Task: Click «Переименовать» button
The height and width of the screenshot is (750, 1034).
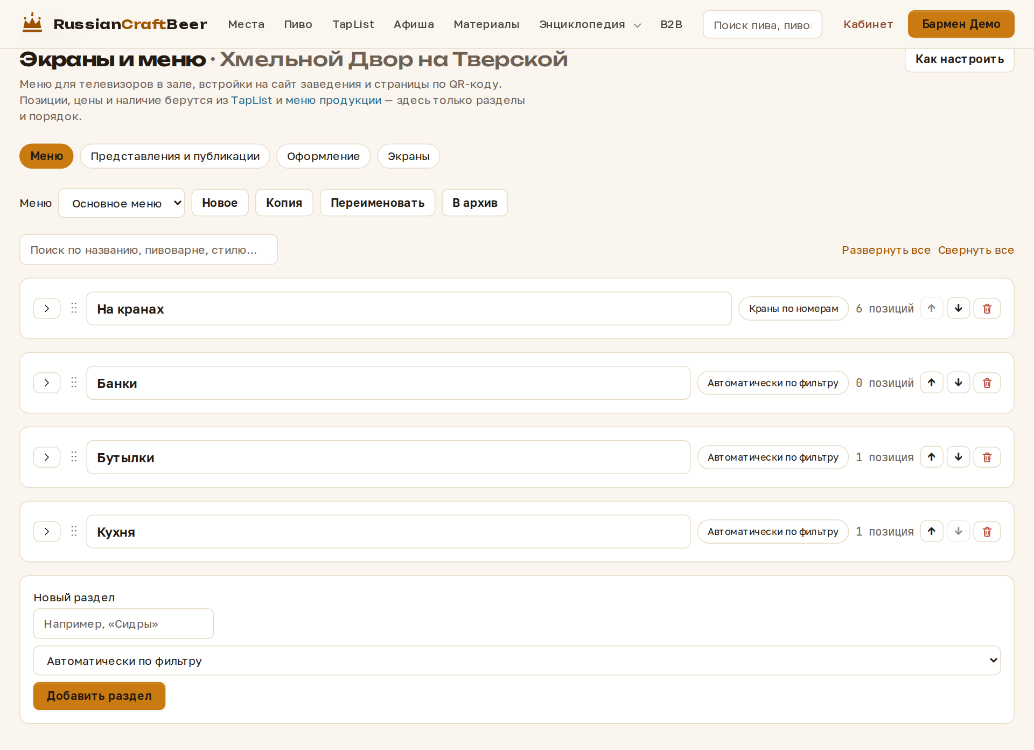Action: (x=378, y=203)
